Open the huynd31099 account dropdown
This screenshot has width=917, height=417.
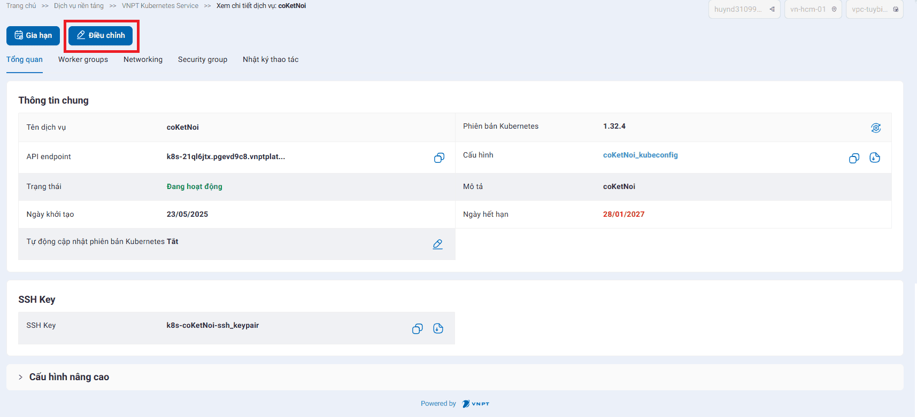(744, 9)
